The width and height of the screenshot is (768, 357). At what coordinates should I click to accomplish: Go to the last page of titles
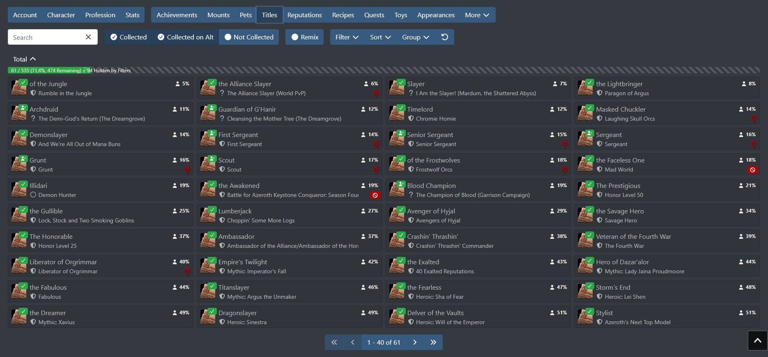coord(433,342)
